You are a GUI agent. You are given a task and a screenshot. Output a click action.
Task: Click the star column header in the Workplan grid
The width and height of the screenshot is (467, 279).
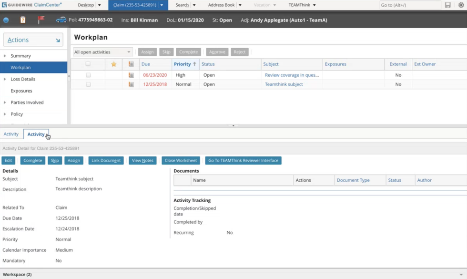tap(114, 64)
